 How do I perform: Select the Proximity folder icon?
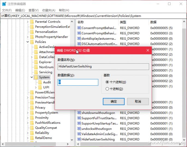[x=32, y=118]
